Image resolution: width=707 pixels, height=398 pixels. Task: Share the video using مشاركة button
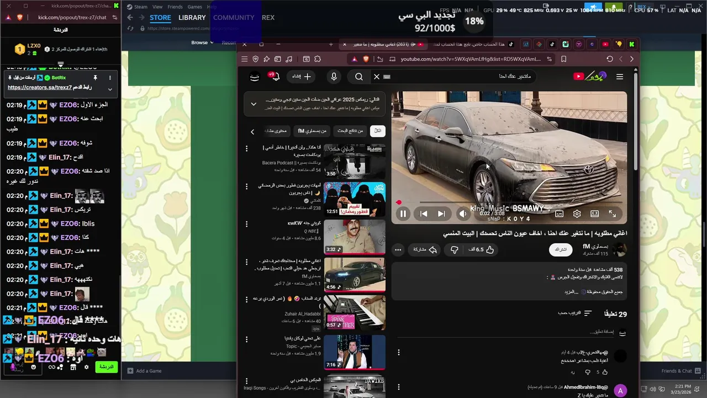pyautogui.click(x=425, y=250)
